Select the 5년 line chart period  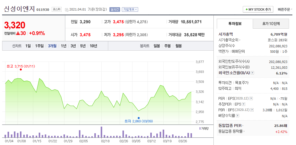[83, 46]
